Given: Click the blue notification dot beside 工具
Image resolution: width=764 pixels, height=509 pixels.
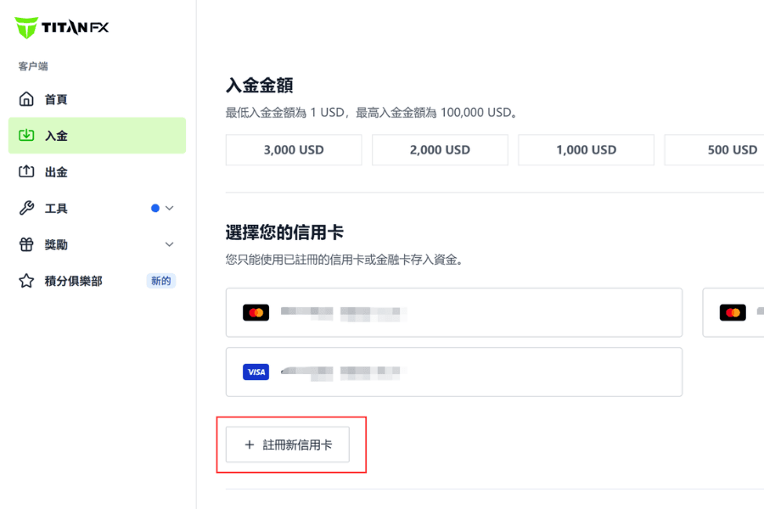Looking at the screenshot, I should pos(156,208).
